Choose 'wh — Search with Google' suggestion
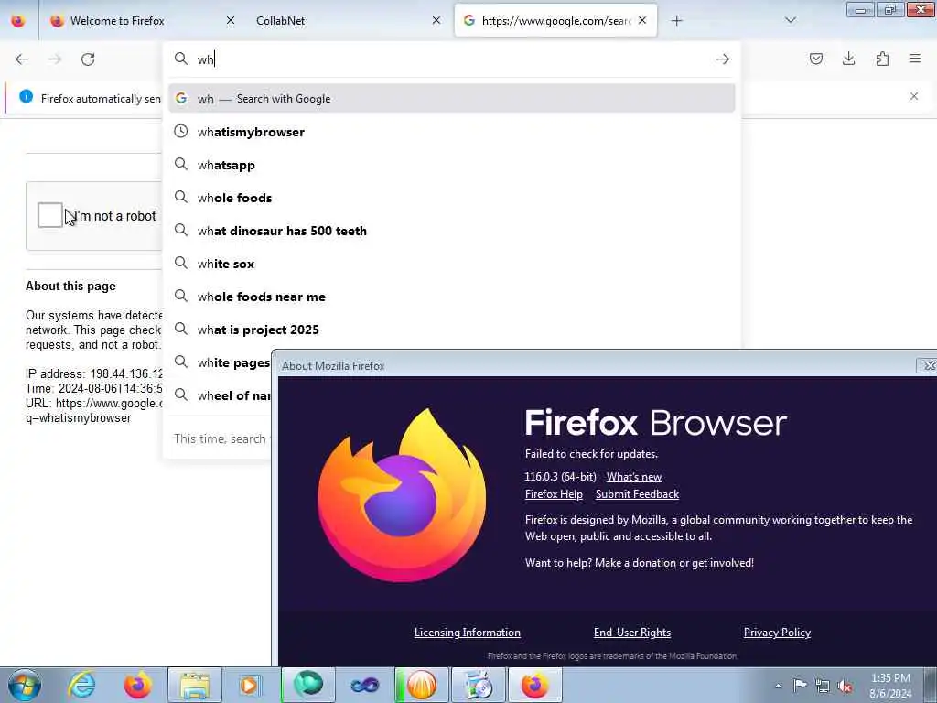 451,99
